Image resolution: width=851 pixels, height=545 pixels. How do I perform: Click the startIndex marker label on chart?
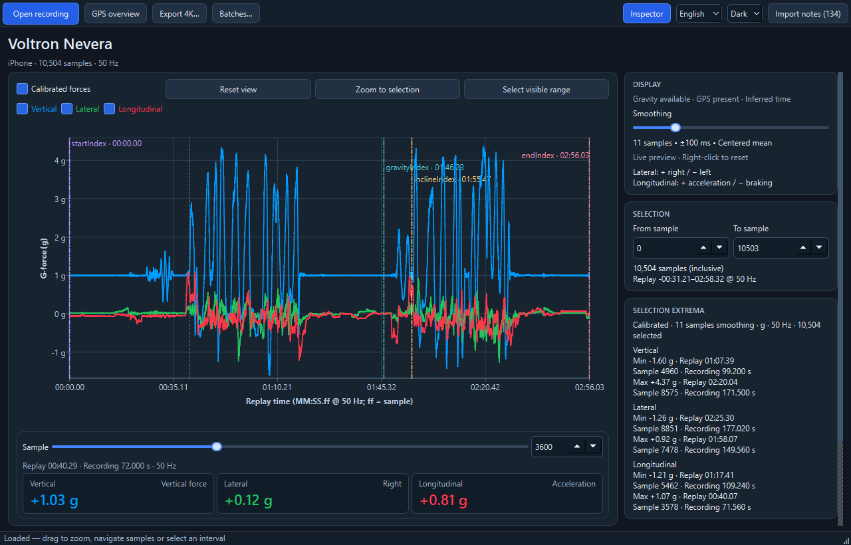point(106,143)
